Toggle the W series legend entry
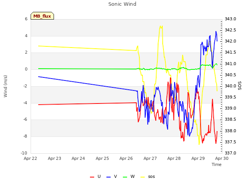This screenshot has width=245, height=184. (x=129, y=176)
